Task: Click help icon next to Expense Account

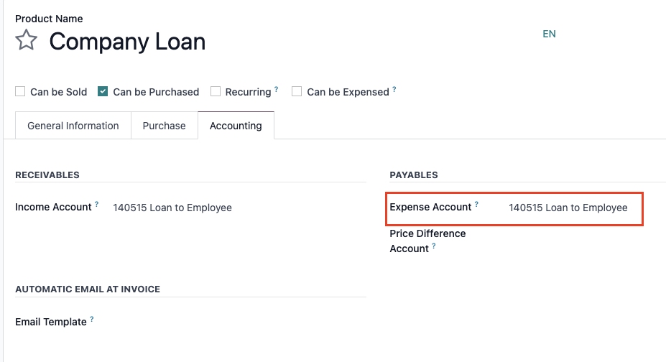Action: tap(476, 204)
